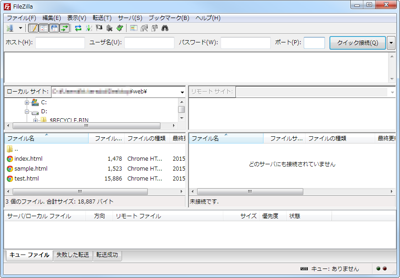Select D: drive in local tree
Screen dimensions: 400x278
[44, 111]
